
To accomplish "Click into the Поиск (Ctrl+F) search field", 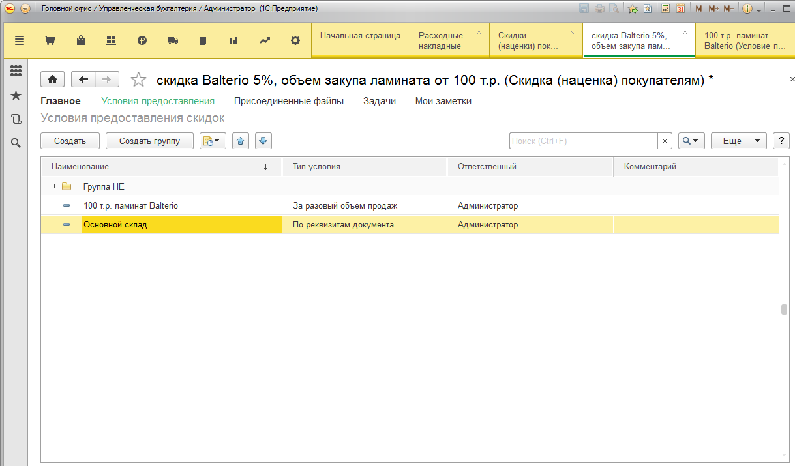I will tap(583, 141).
